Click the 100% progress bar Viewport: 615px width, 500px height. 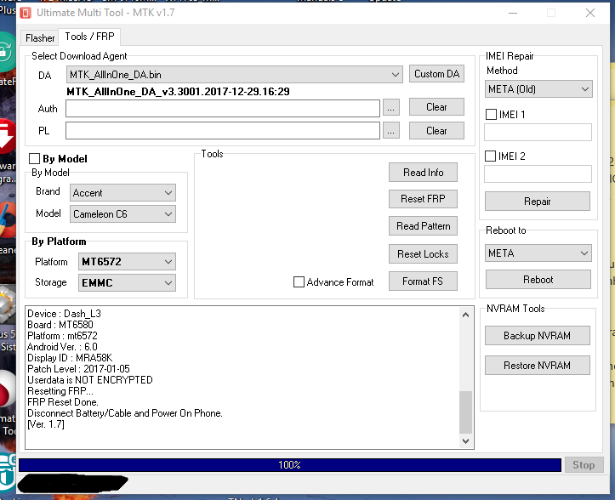tap(290, 465)
